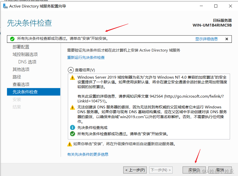Click the 安装(I) button
This screenshot has height=176, width=238.
[x=194, y=170]
